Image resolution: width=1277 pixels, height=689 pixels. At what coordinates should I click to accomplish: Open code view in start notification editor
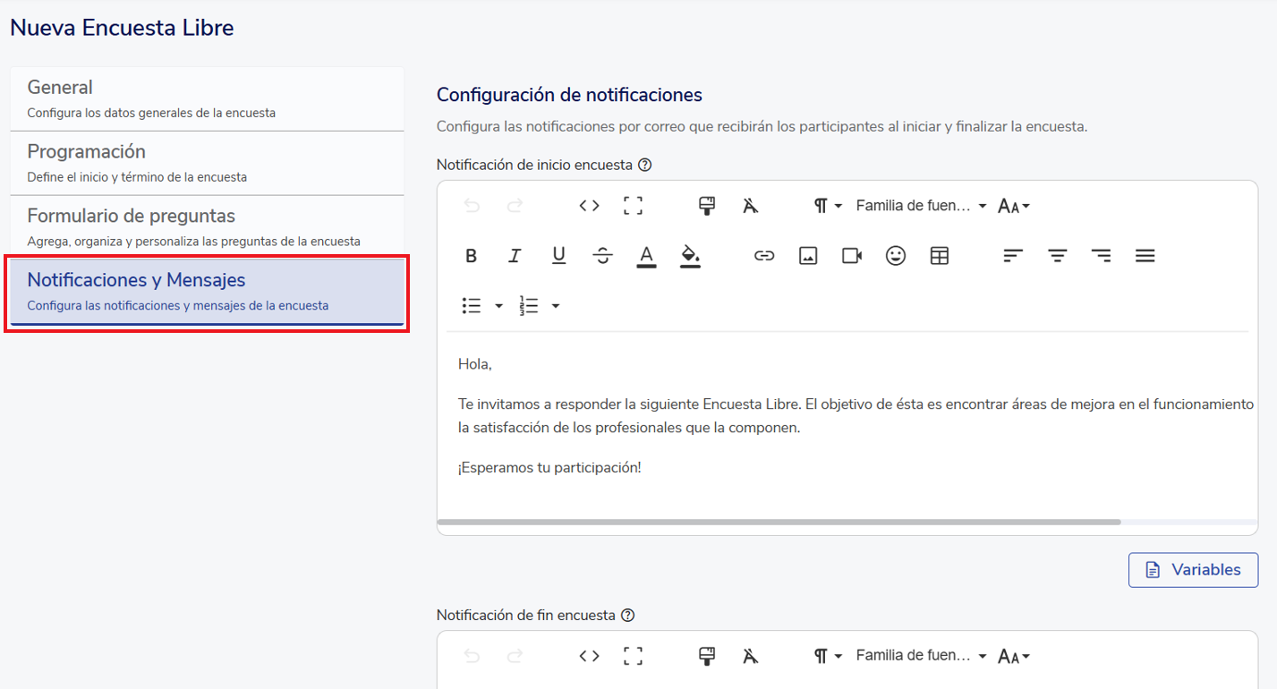(x=589, y=206)
